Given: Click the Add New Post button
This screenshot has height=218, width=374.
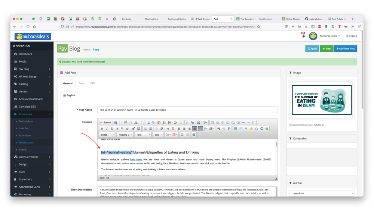Looking at the screenshot, I should pyautogui.click(x=345, y=48).
